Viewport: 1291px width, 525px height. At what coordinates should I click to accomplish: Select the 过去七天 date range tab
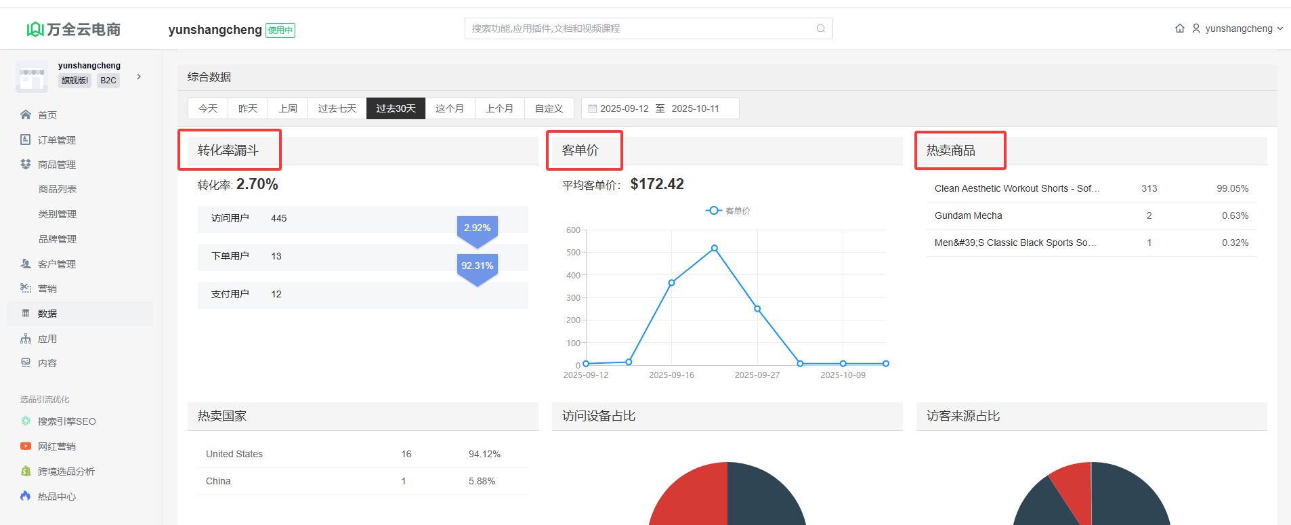click(x=337, y=108)
